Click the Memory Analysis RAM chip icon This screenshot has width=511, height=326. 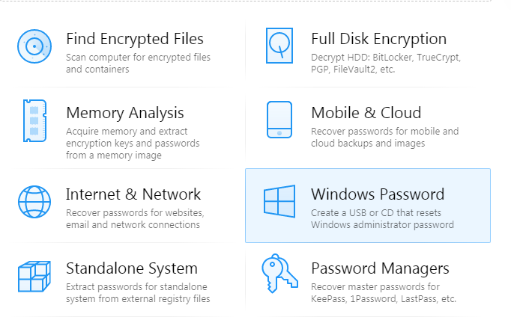[x=34, y=120]
